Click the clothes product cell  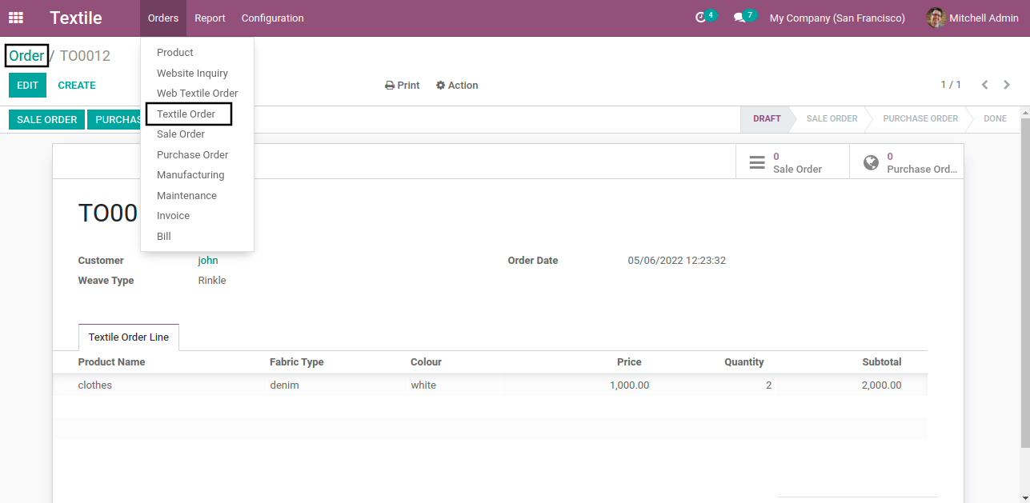click(95, 385)
